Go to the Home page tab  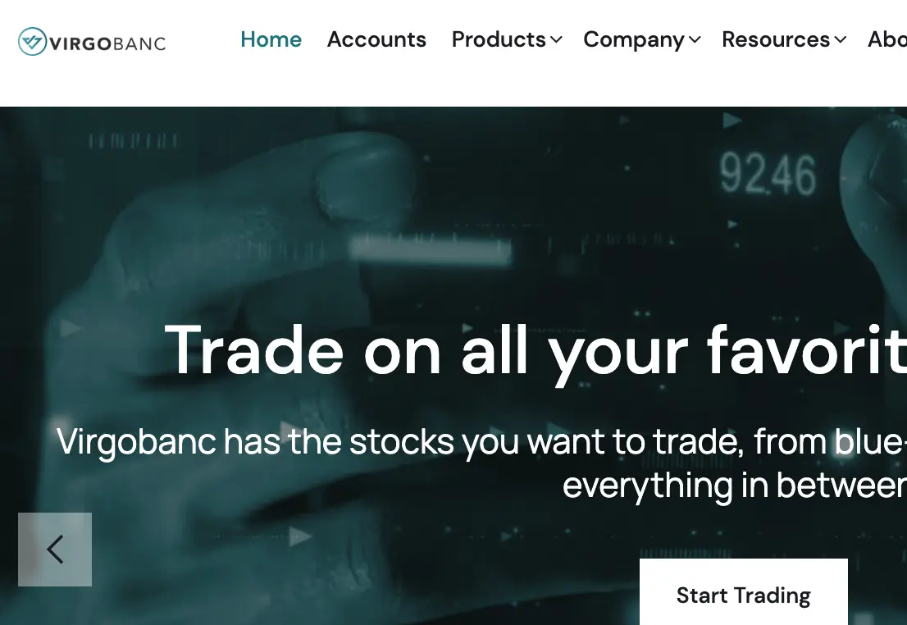pos(271,39)
